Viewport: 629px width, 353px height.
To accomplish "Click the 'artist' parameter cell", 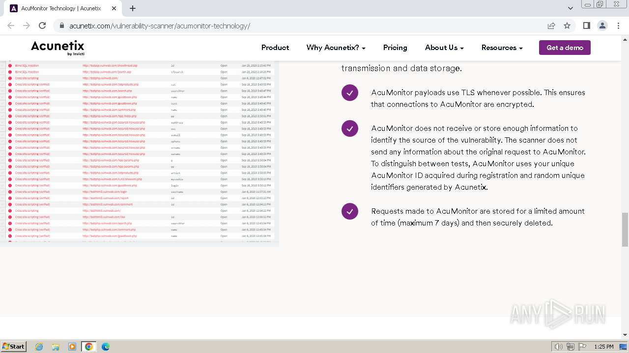I will [x=175, y=173].
